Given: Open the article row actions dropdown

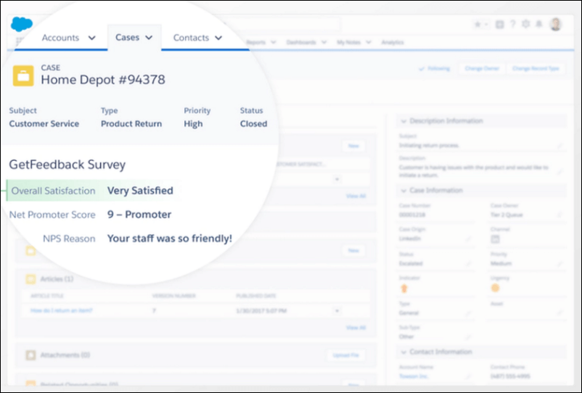Looking at the screenshot, I should (x=337, y=310).
